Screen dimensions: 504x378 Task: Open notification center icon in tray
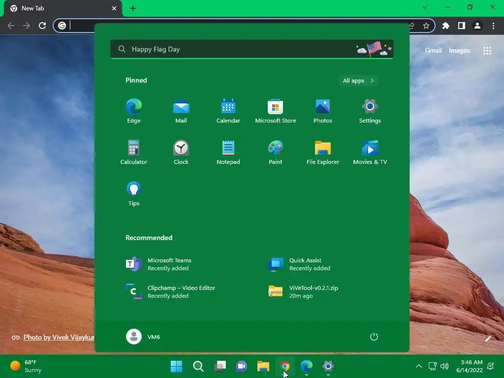(491, 366)
